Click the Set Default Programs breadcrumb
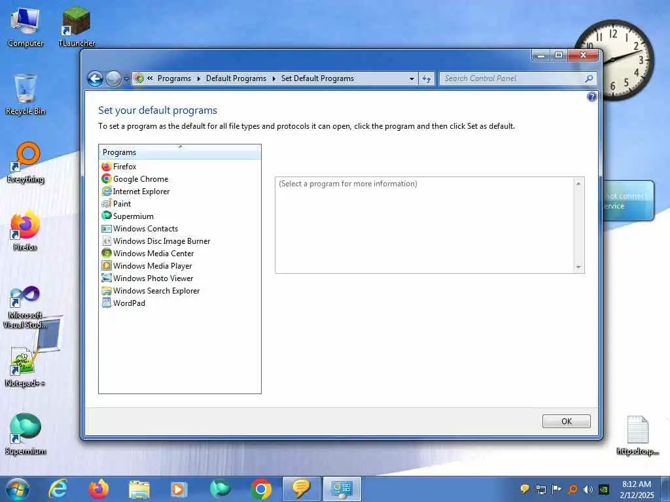Screen dimensions: 670x502 point(317,78)
